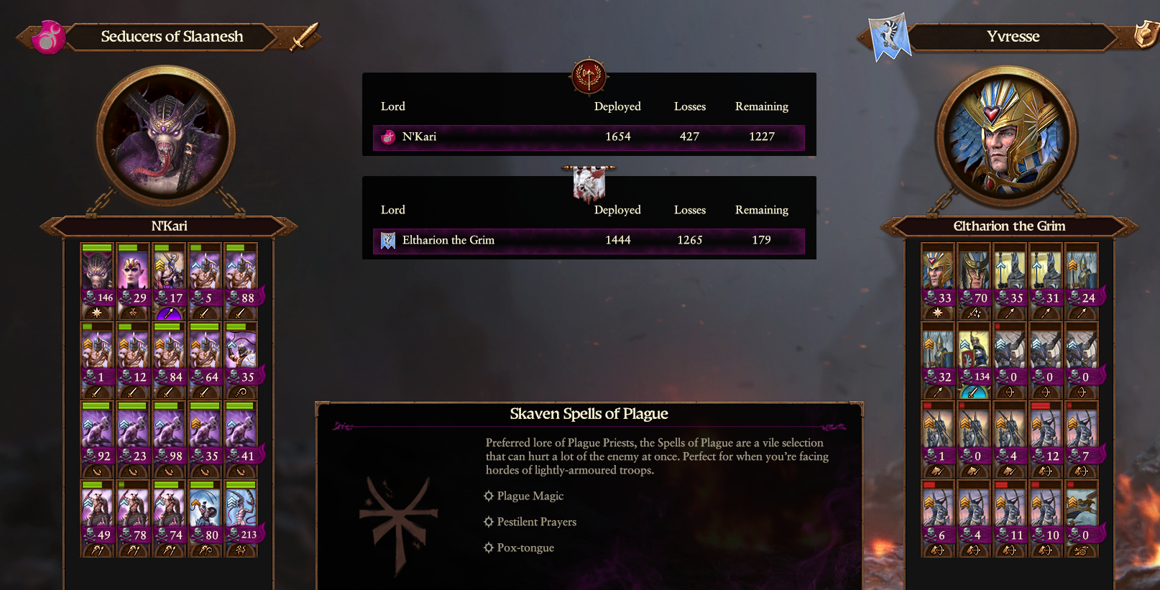Select the N'Kari lord portrait
The image size is (1160, 590).
point(166,135)
